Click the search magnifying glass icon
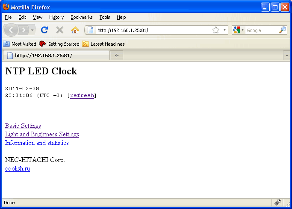The height and width of the screenshot is (209, 292). [x=283, y=30]
